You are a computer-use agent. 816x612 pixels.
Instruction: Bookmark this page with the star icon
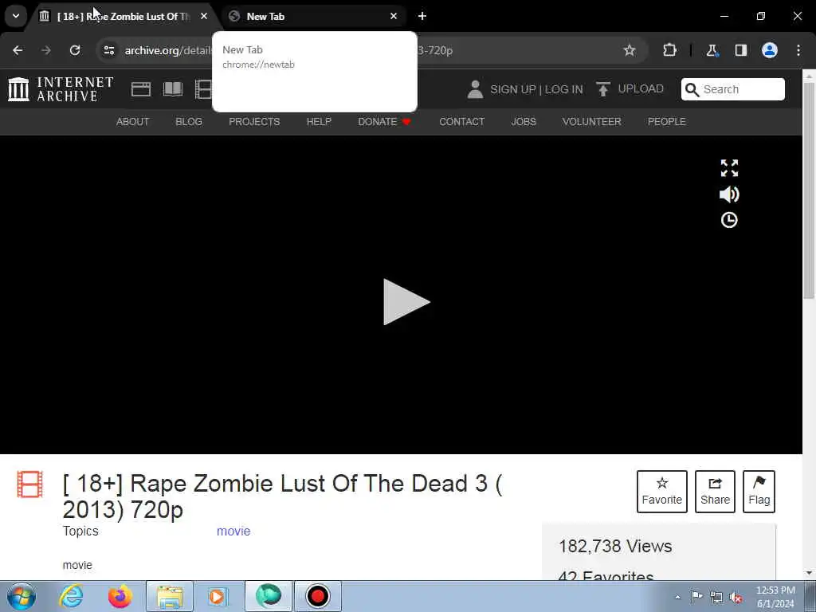(630, 50)
